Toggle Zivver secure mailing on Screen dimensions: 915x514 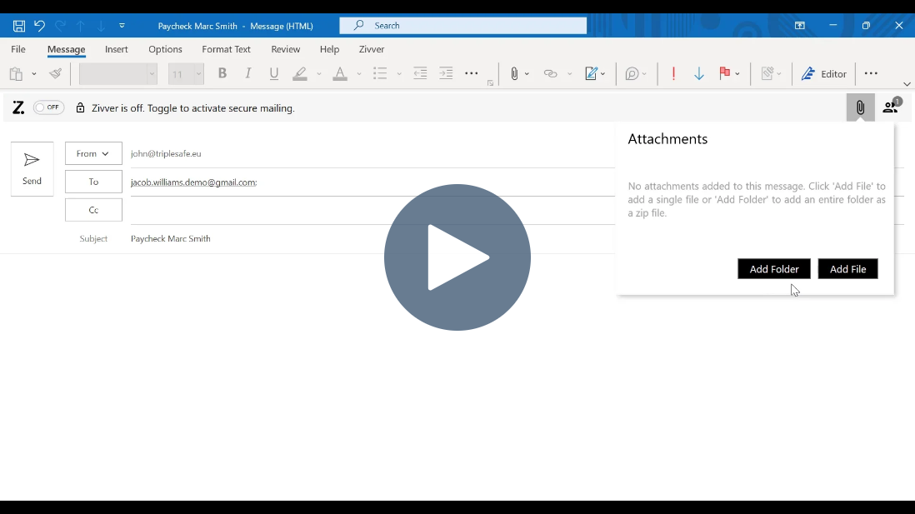pos(48,107)
